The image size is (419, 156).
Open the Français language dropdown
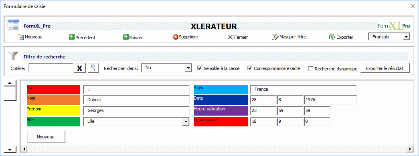coord(406,37)
